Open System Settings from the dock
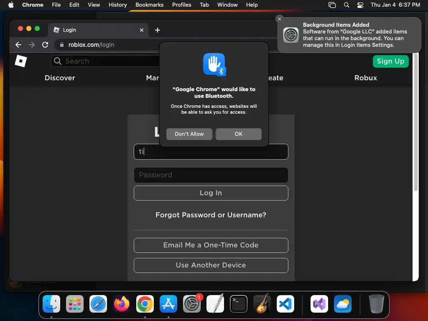 [192, 304]
